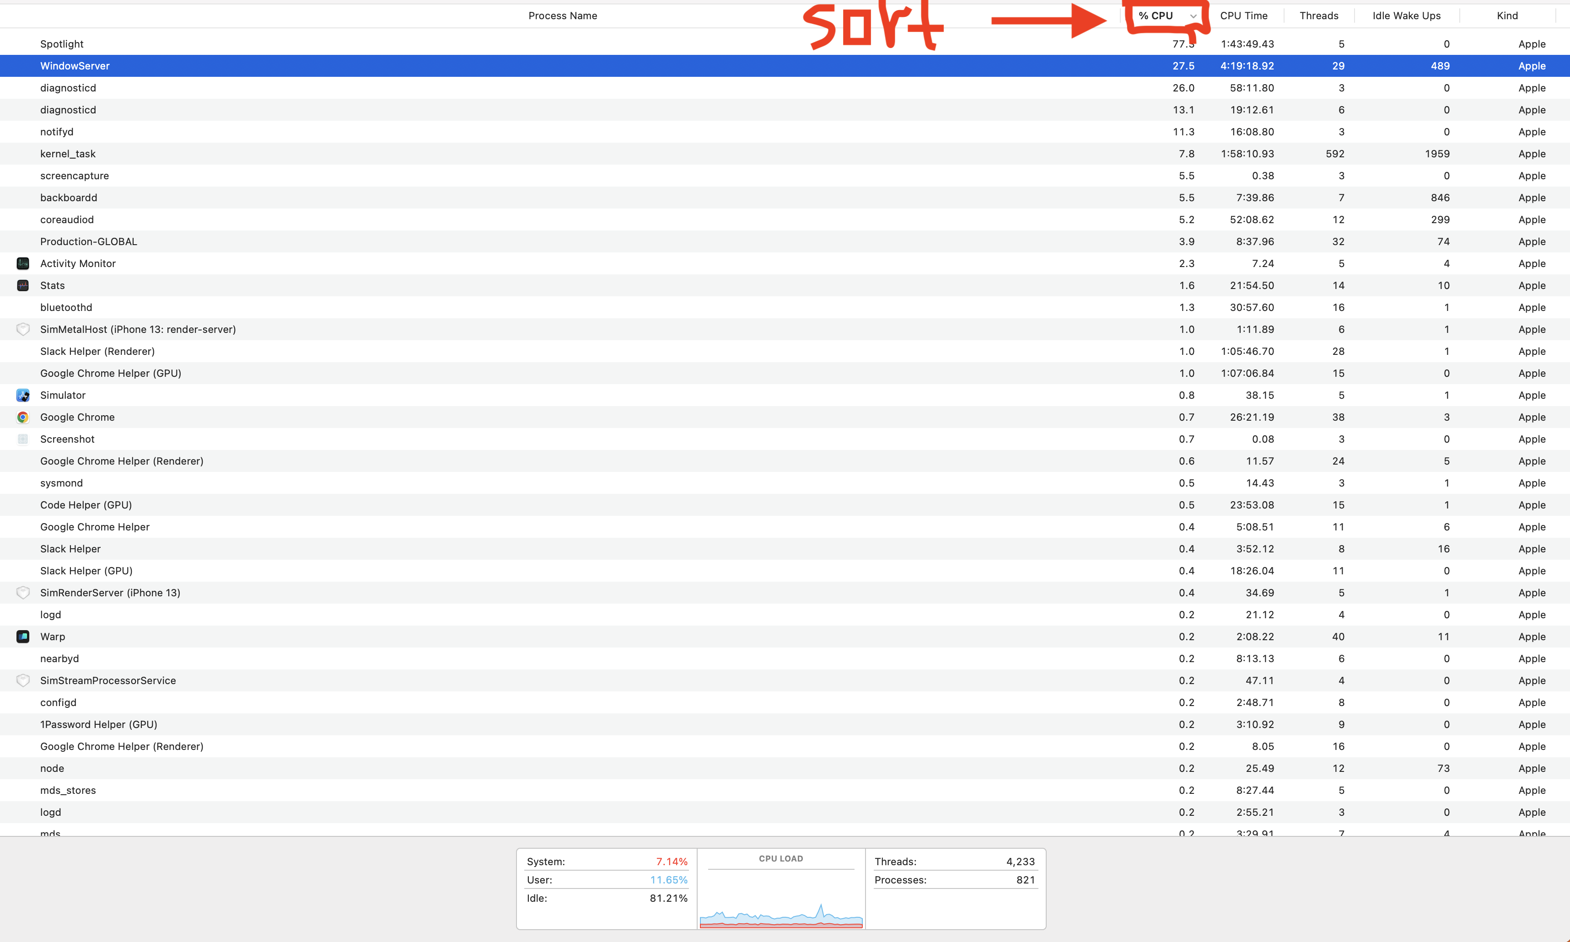
Task: Click the Threads total 4,233
Action: pos(1020,862)
